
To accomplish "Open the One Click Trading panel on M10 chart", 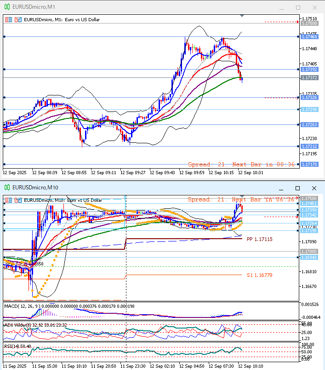I will tap(9, 200).
